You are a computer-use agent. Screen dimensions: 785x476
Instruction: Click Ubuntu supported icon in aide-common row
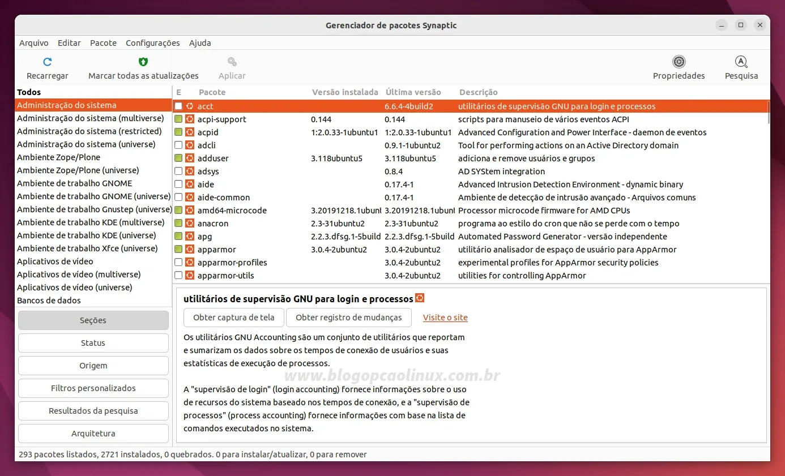point(190,197)
